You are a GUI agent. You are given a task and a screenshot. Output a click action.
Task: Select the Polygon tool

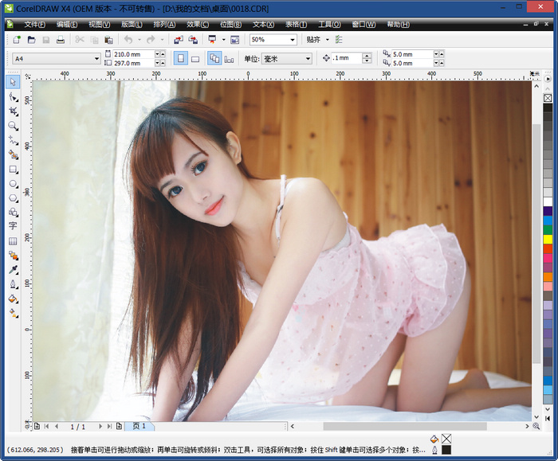click(14, 198)
